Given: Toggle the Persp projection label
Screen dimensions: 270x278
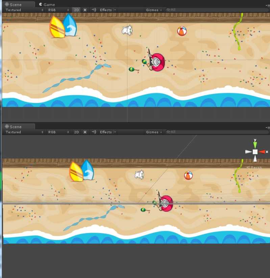Looking at the screenshot, I should [x=254, y=168].
